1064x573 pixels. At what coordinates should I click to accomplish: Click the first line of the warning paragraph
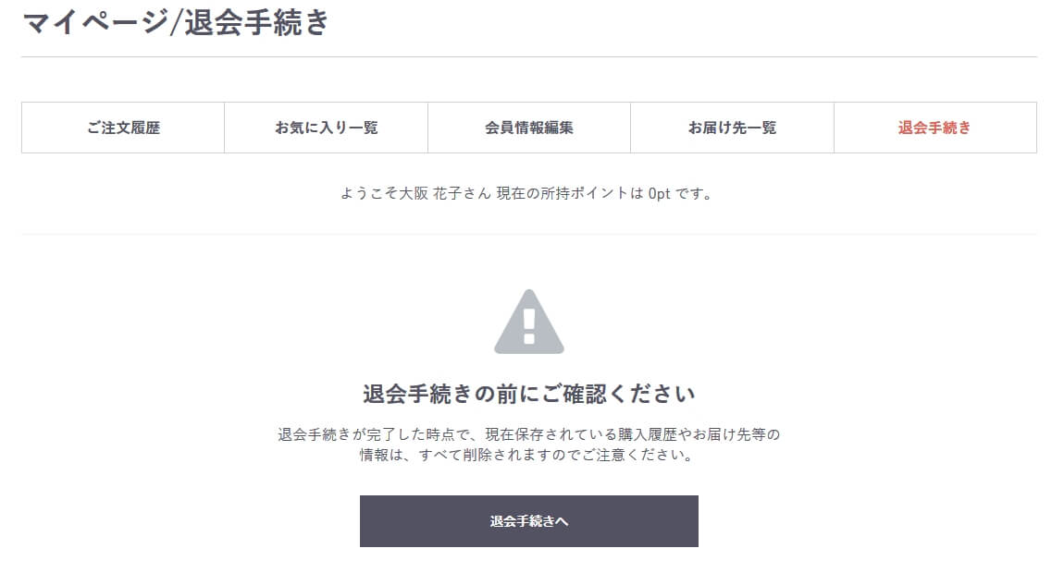[x=528, y=434]
